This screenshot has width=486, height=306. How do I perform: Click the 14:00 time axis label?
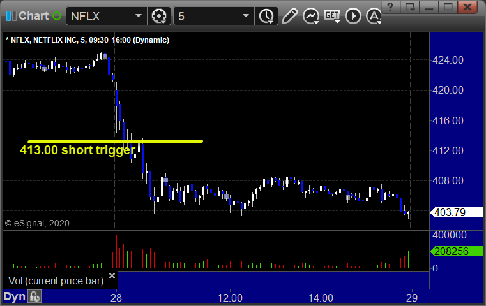point(321,298)
